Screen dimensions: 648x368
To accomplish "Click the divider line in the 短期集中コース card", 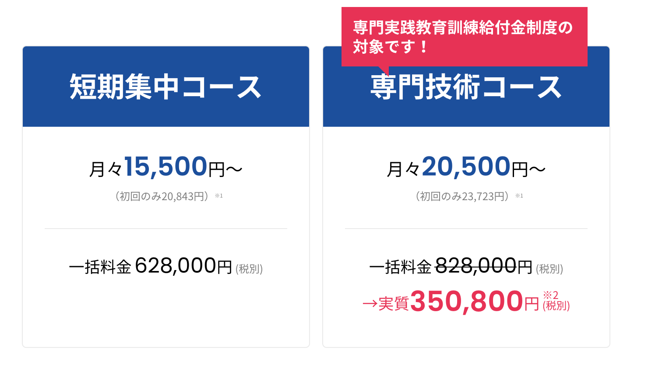I will tap(166, 229).
